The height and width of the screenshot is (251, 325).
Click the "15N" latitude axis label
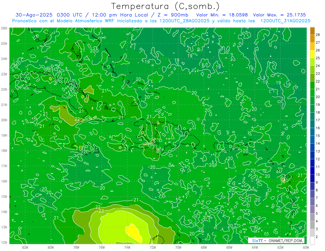click(4, 197)
